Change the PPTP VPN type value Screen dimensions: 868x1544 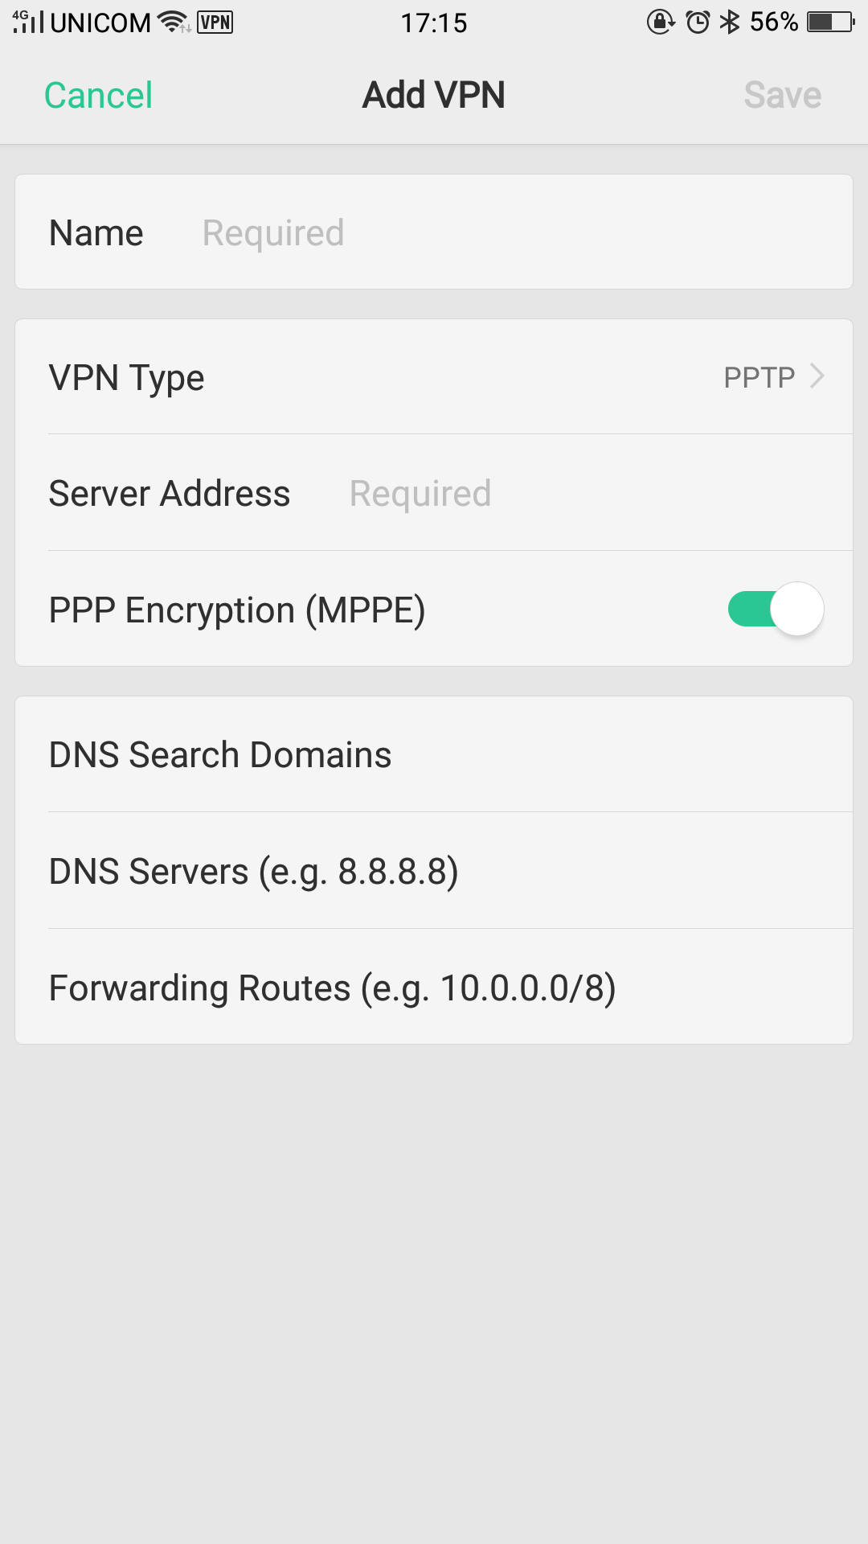coord(759,377)
